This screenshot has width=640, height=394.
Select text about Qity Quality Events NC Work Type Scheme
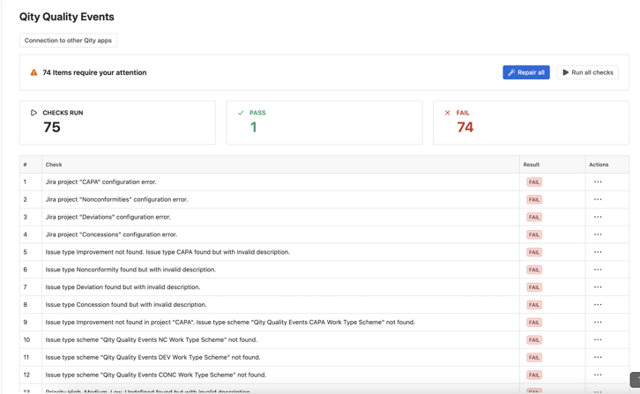pos(152,340)
